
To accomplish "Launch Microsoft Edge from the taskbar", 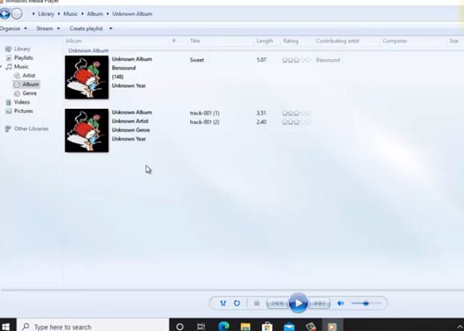I will [224, 326].
